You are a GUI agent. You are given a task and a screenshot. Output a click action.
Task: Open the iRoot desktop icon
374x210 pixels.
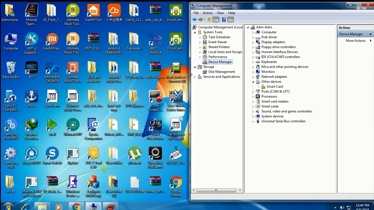coord(32,99)
